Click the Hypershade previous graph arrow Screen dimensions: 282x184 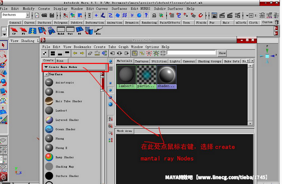click(75, 53)
